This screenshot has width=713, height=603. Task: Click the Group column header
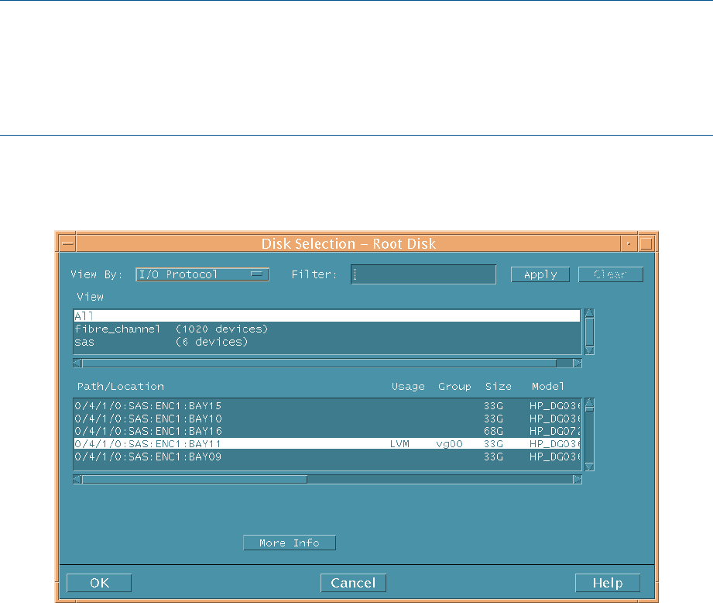454,387
